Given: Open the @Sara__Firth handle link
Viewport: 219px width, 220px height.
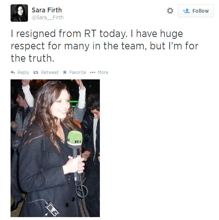Looking at the screenshot, I should point(48,17).
